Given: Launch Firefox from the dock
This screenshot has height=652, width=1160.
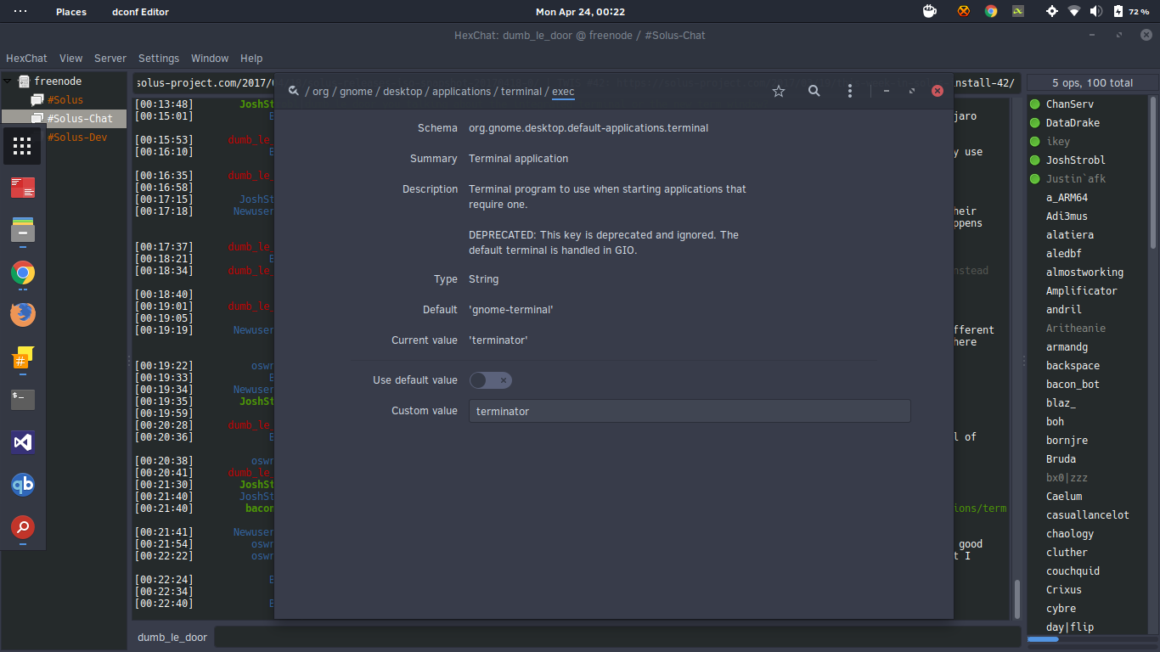Looking at the screenshot, I should pos(23,314).
